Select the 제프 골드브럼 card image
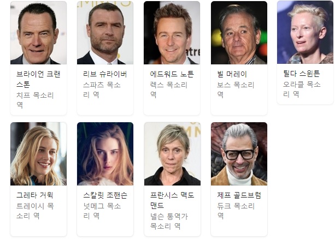Screen dimensions: 335x239 point(239,154)
